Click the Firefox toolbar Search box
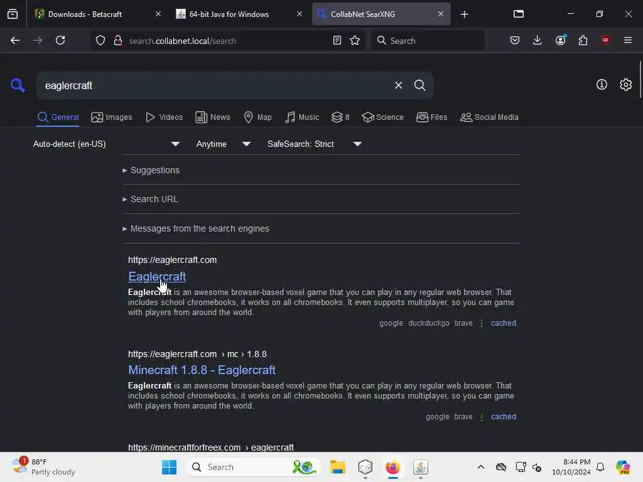Viewport: 643px width, 482px height. pos(428,41)
